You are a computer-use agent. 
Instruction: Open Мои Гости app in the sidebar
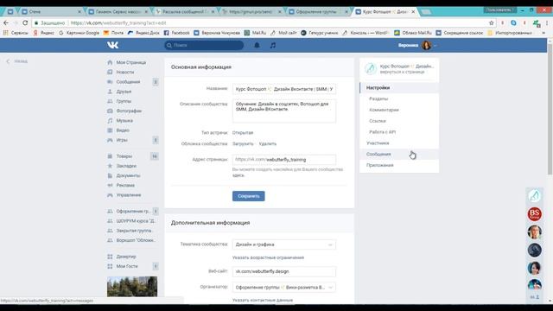coord(127,266)
